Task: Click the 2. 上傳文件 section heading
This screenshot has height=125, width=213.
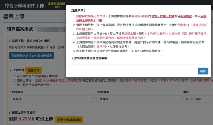Action: pos(17,70)
